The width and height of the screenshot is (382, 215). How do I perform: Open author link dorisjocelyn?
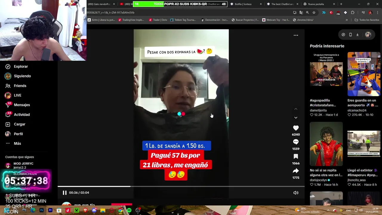[x=318, y=180]
